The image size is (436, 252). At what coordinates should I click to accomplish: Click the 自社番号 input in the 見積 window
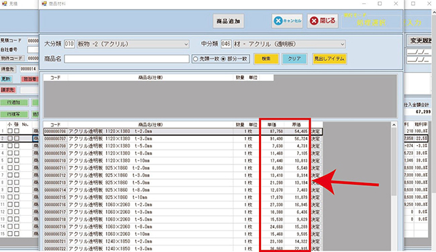click(33, 49)
